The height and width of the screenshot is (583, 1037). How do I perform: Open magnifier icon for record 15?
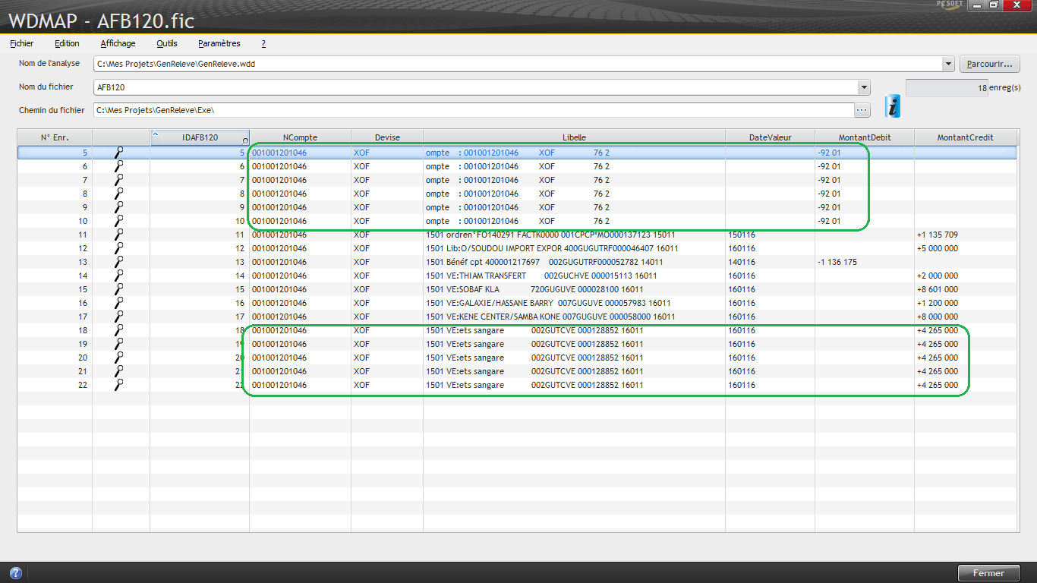click(x=119, y=289)
